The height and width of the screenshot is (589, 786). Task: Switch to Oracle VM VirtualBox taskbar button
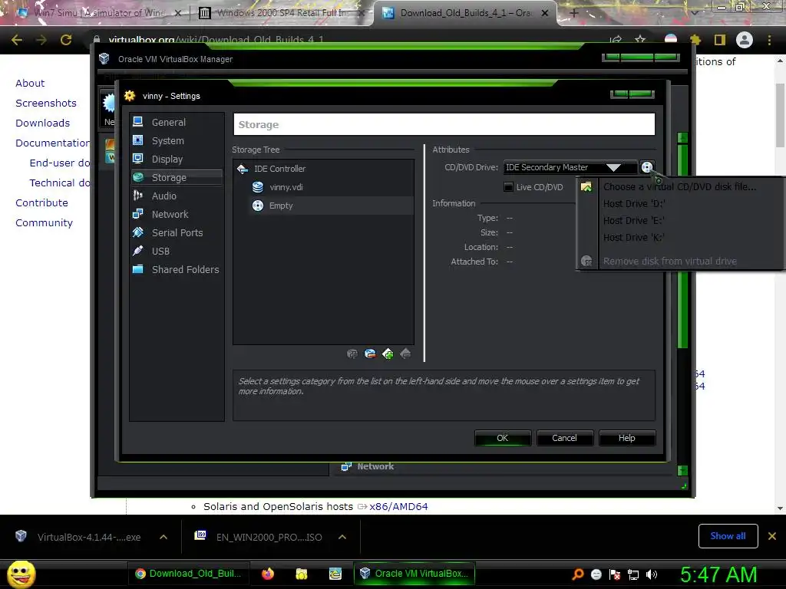(414, 574)
